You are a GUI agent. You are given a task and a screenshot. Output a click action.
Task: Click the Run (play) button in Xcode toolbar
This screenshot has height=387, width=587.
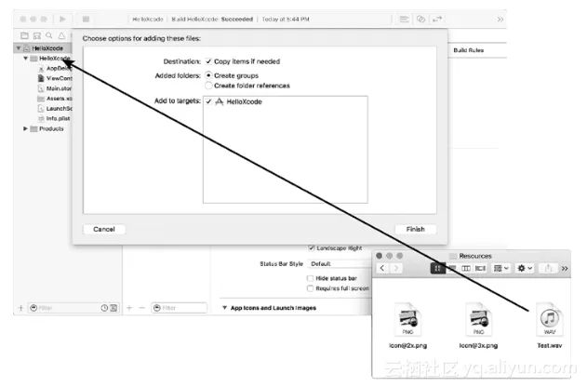coord(62,19)
